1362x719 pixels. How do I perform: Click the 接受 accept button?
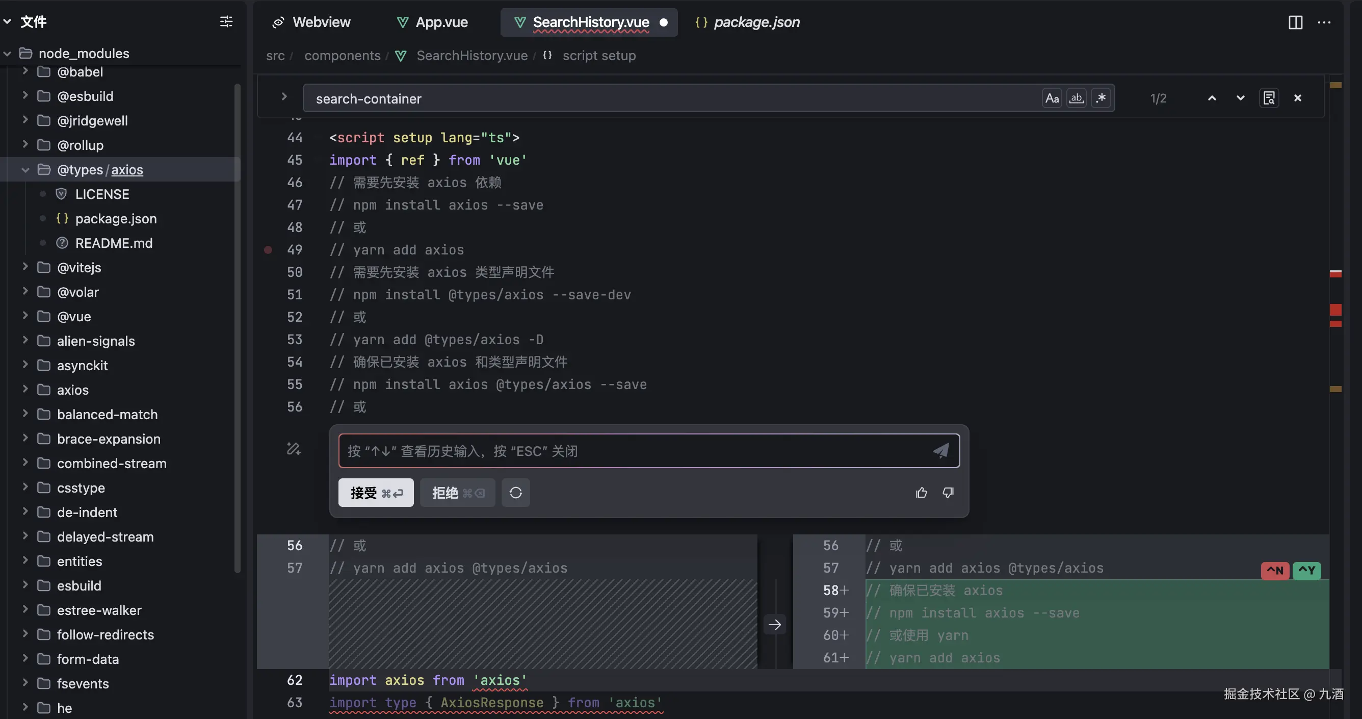[x=376, y=493]
